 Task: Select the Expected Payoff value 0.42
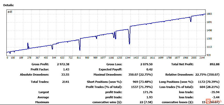pos(150,70)
